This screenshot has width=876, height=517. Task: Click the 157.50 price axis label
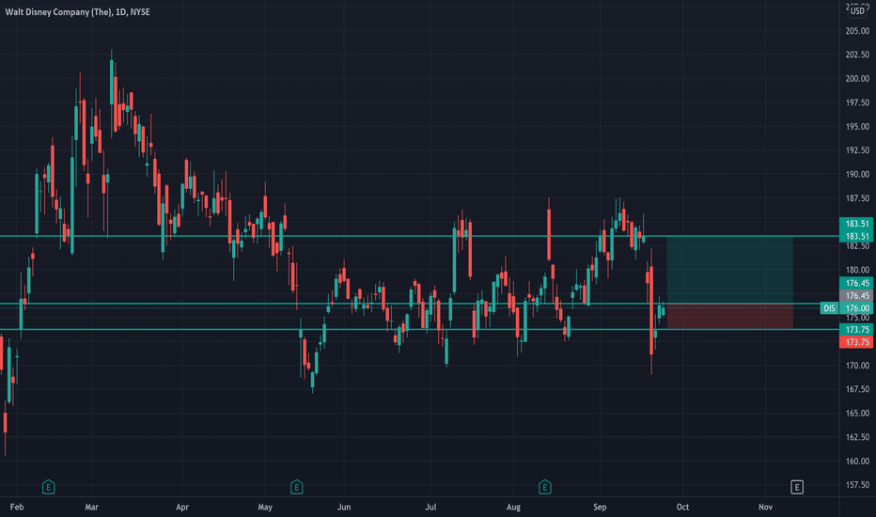(857, 485)
